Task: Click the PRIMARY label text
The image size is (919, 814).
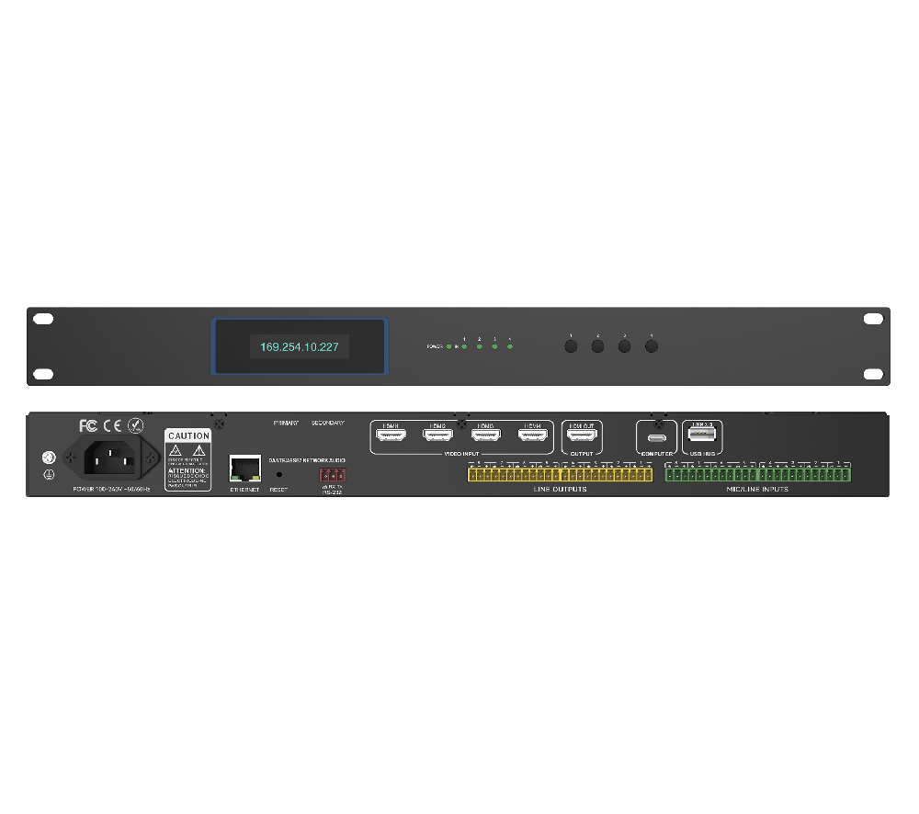Action: tap(286, 423)
